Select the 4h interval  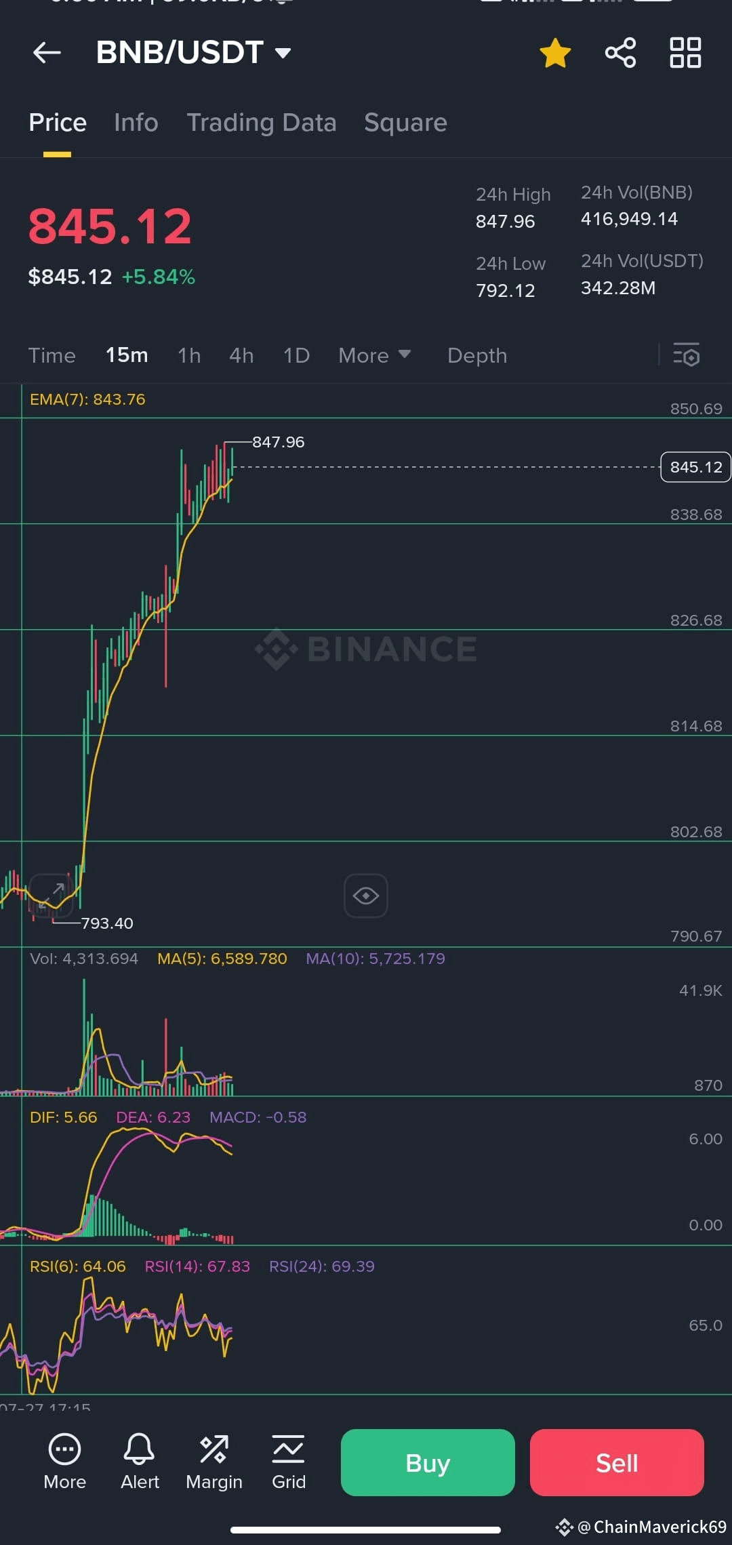(x=241, y=355)
